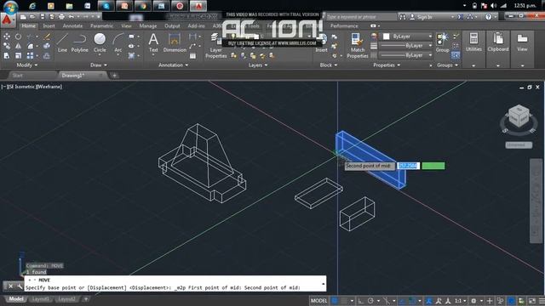Screen dimensions: 545x306
Task: Expand the Block panel dropdown
Action: pos(329,65)
